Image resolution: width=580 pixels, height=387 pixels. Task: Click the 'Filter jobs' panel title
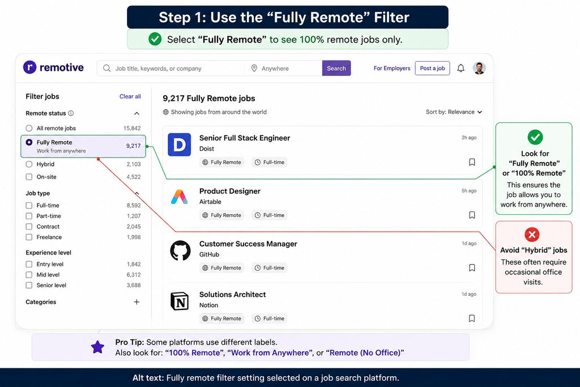coord(42,96)
